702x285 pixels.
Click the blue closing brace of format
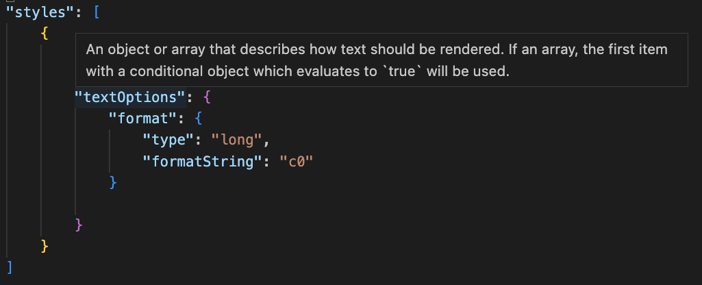pos(114,182)
